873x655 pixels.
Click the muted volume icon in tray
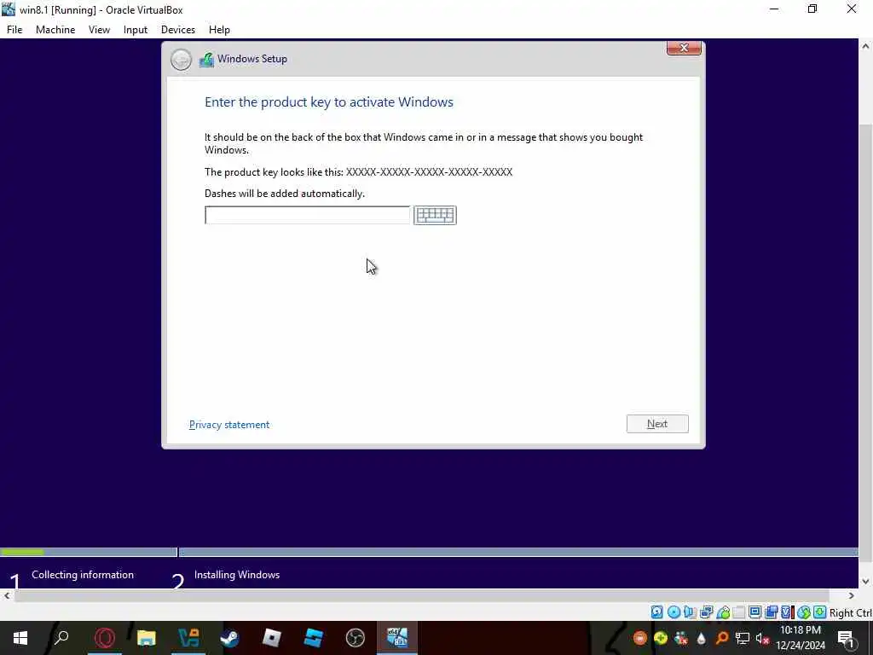click(x=762, y=638)
